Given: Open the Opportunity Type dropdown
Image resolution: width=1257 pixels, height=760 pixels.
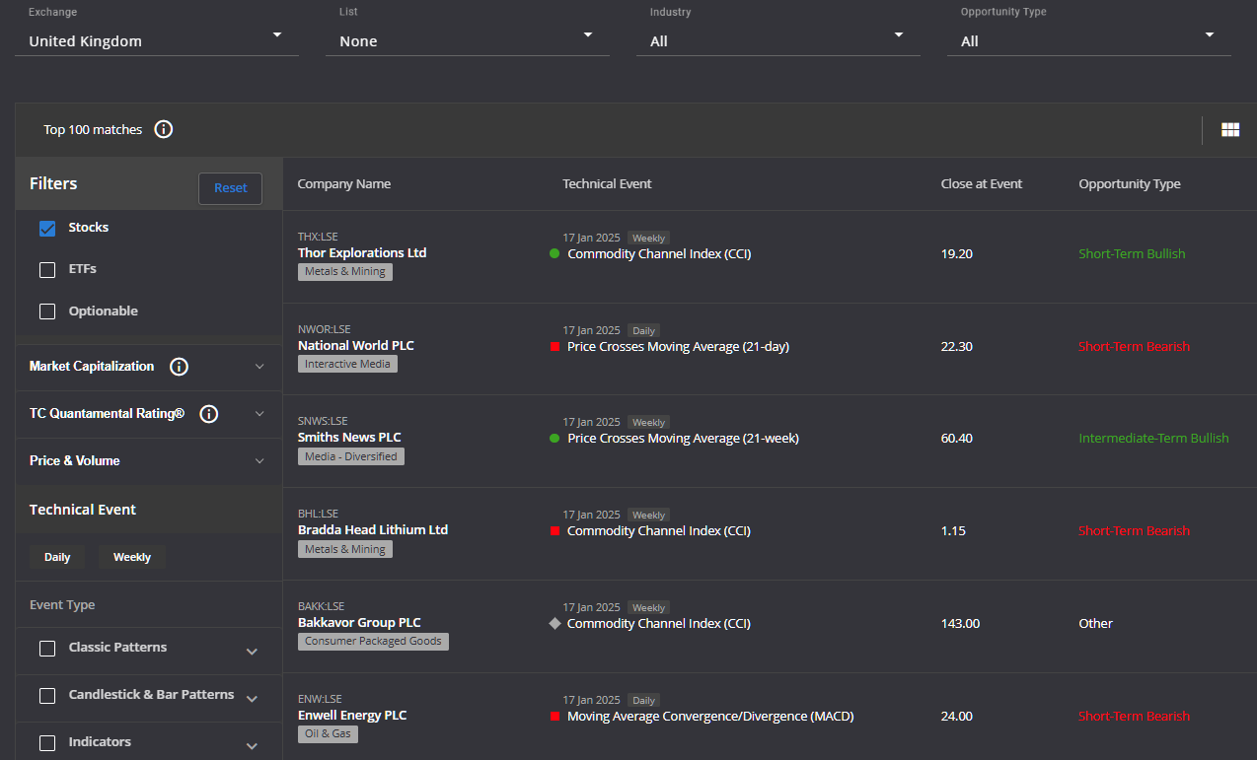Looking at the screenshot, I should tap(1089, 41).
